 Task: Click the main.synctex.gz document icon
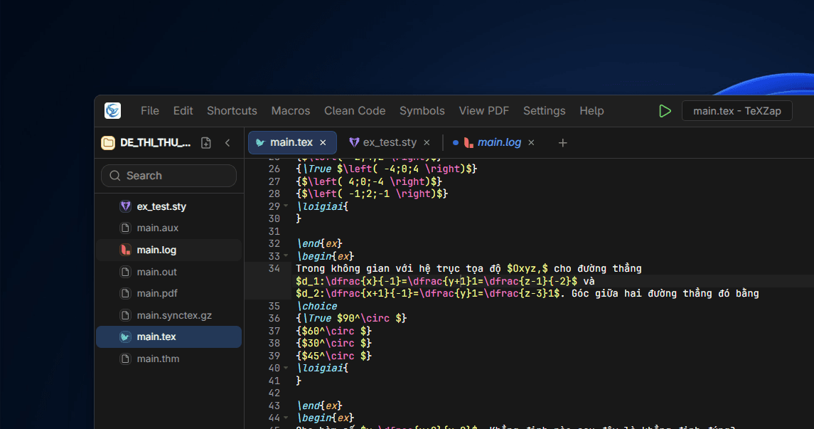point(125,315)
